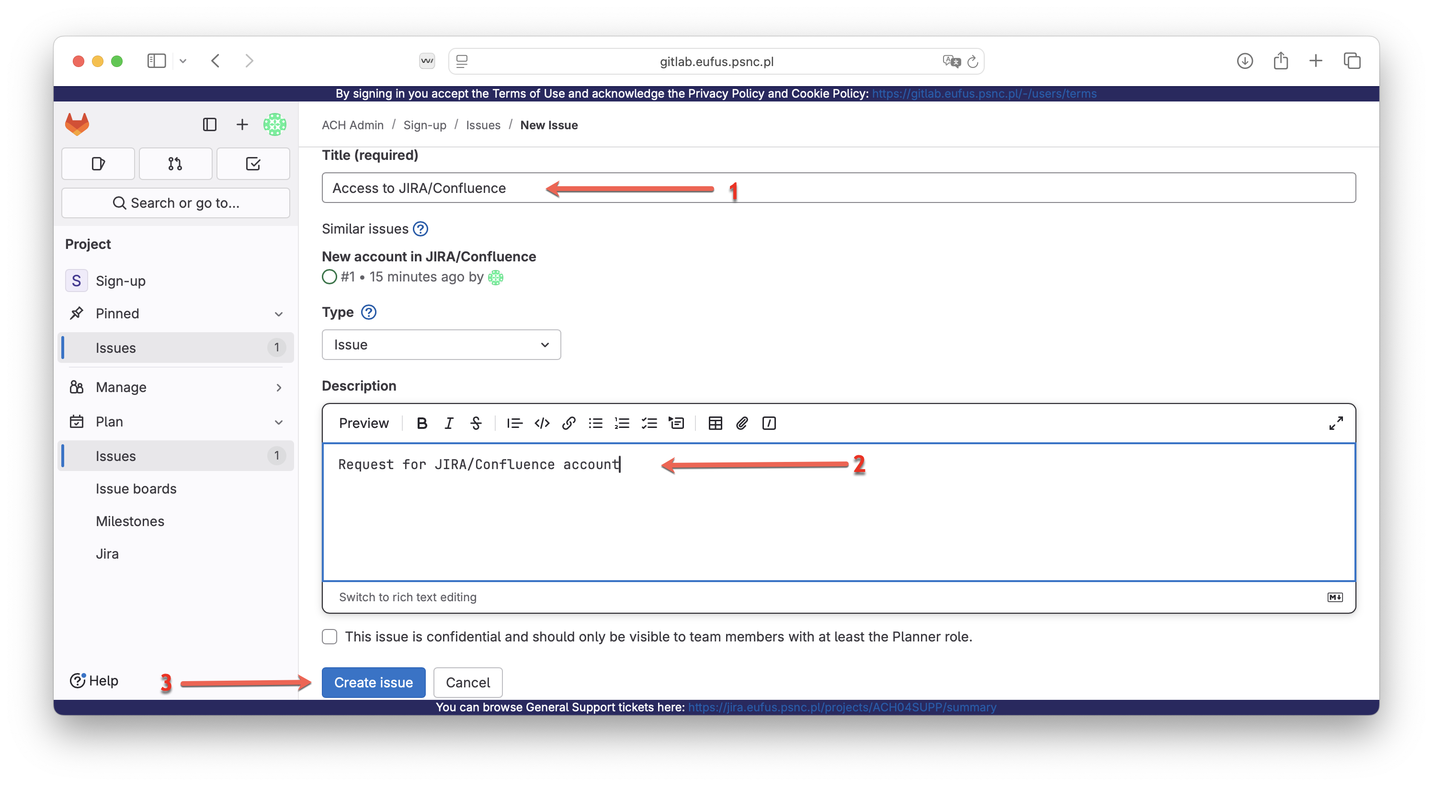Toggle Safari's sidebar

156,61
